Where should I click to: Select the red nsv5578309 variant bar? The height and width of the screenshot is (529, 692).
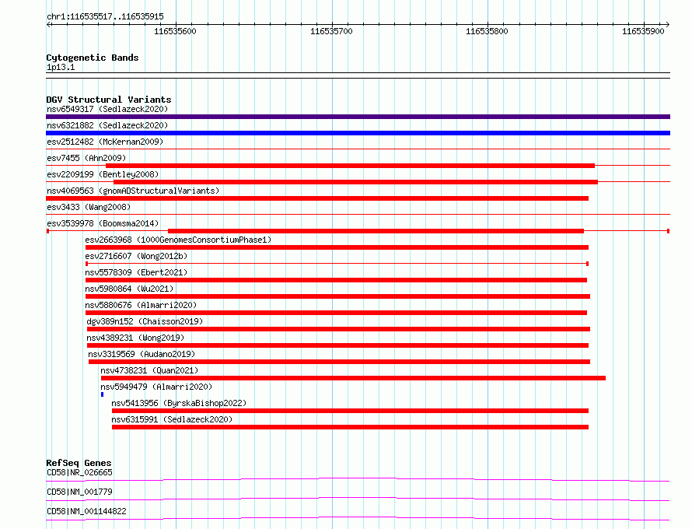[x=336, y=280]
